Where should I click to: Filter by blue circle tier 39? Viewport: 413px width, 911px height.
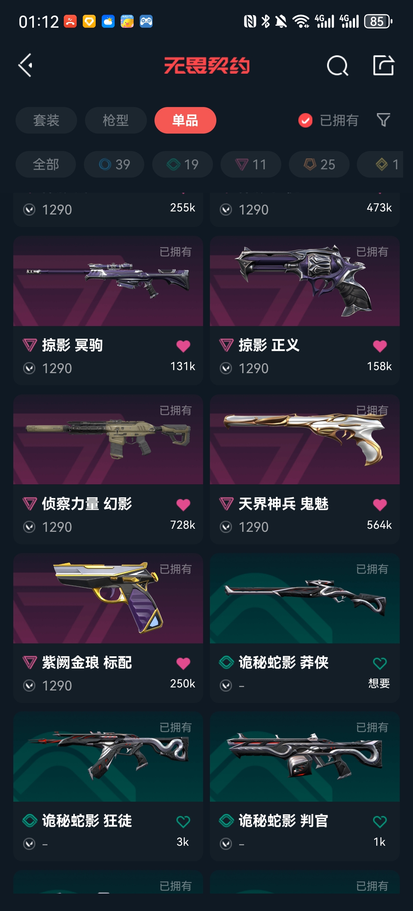114,164
